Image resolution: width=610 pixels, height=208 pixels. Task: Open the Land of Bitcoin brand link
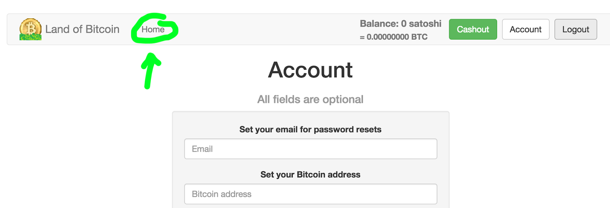tap(82, 29)
